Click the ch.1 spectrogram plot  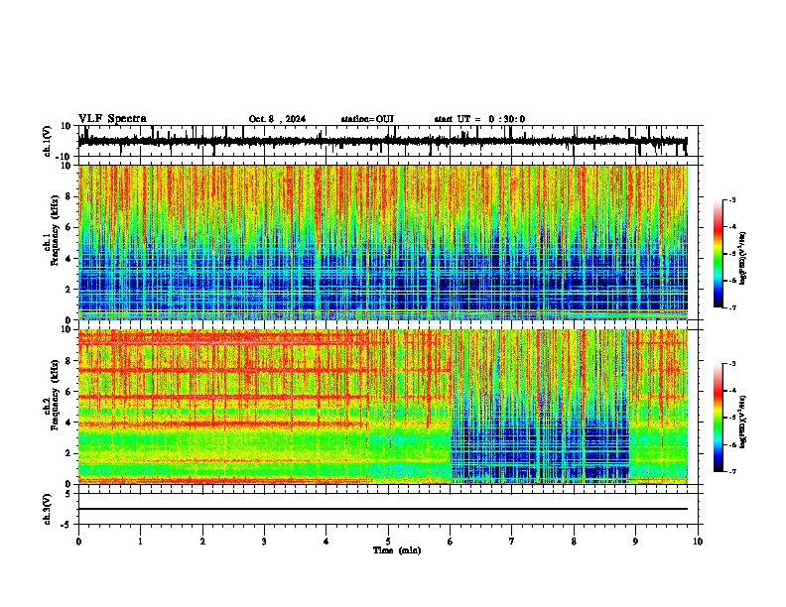390,242
